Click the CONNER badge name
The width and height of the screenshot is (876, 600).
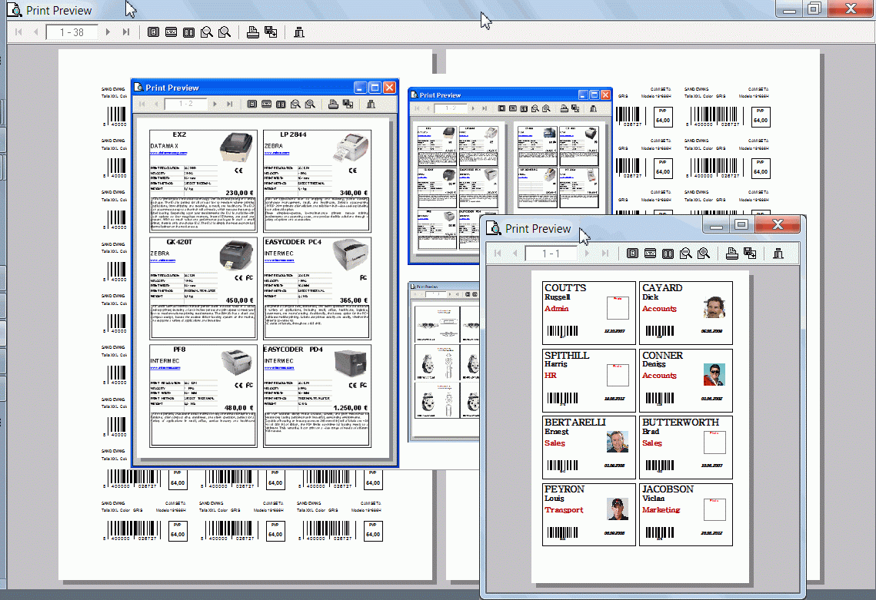(663, 356)
